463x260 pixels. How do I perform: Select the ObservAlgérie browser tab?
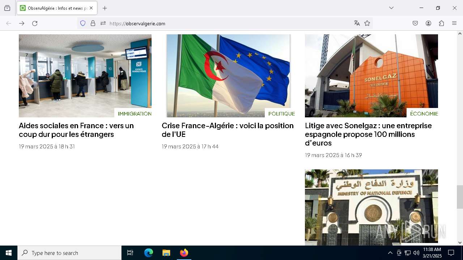[57, 8]
